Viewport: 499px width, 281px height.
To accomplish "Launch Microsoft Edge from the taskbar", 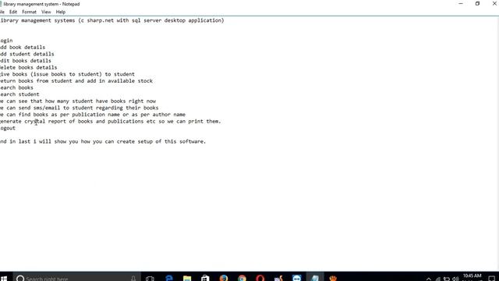I will click(x=168, y=278).
